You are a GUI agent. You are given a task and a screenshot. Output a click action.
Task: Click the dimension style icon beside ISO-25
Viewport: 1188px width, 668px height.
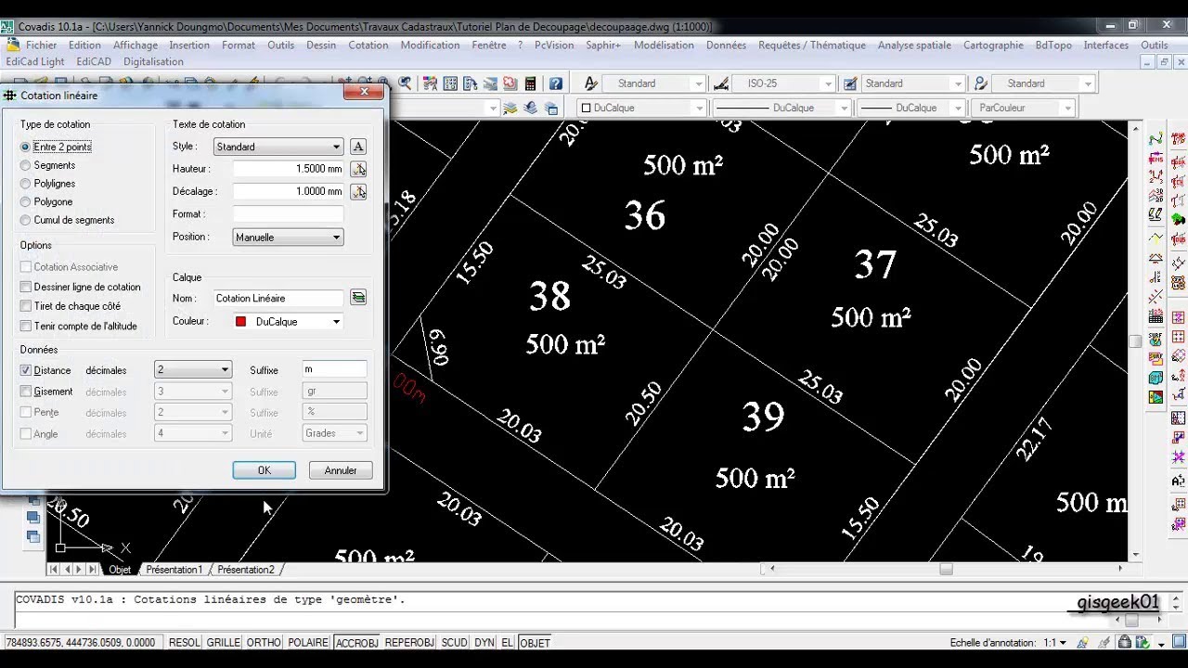click(721, 83)
